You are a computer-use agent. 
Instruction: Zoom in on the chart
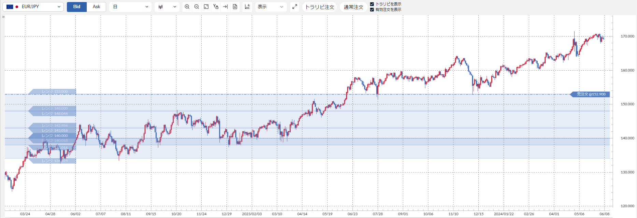tap(187, 7)
